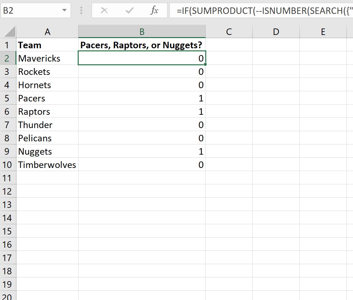Image resolution: width=353 pixels, height=300 pixels.
Task: Click the Enter checkmark icon on formula bar
Action: [x=129, y=11]
